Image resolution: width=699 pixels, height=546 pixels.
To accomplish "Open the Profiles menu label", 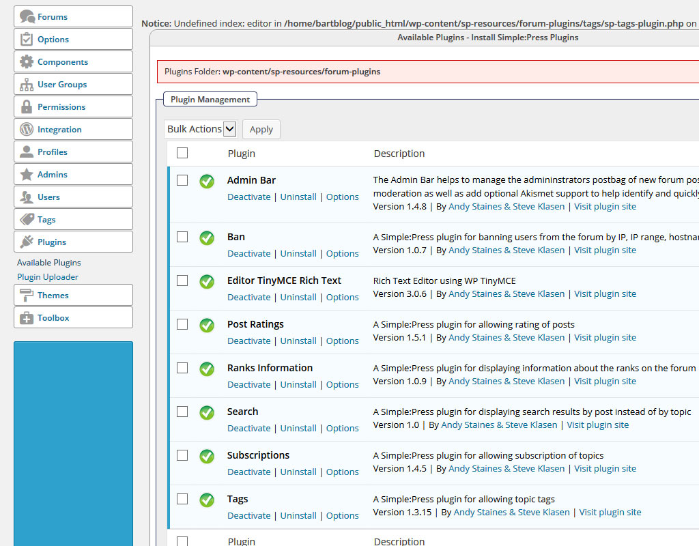I will pos(53,152).
